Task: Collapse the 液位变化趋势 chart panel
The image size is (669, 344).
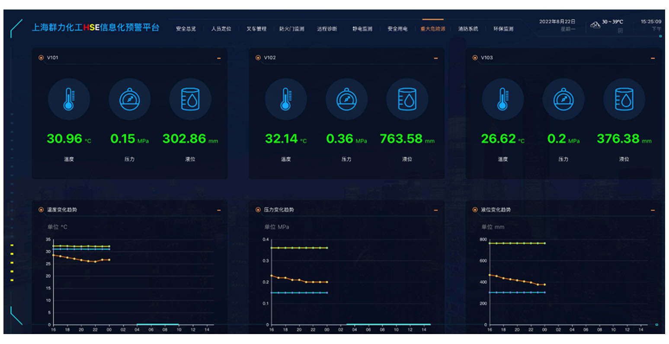Action: 653,210
